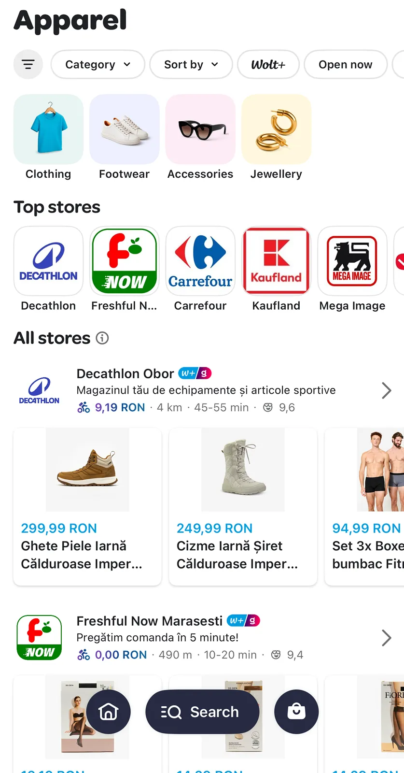Expand the Category dropdown
This screenshot has height=773, width=404.
[x=98, y=64]
